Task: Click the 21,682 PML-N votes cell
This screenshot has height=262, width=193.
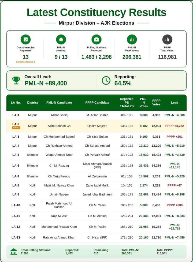Action: click(x=144, y=194)
